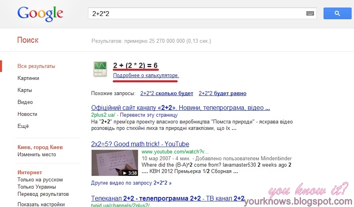The height and width of the screenshot is (207, 354).
Task: Open the Подробнее о калькуляторе link
Action: [146, 75]
